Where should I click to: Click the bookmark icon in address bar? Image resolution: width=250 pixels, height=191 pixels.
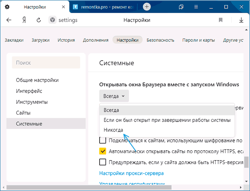221,20
